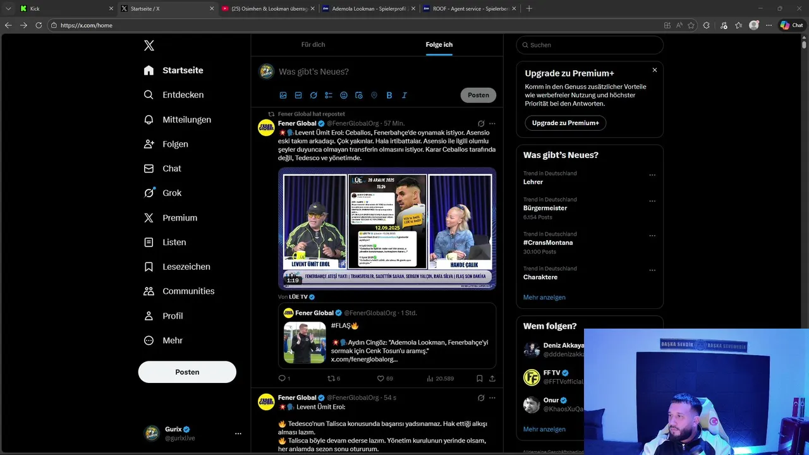The width and height of the screenshot is (809, 455).
Task: Open more options on the 57 Min. post
Action: tap(492, 124)
